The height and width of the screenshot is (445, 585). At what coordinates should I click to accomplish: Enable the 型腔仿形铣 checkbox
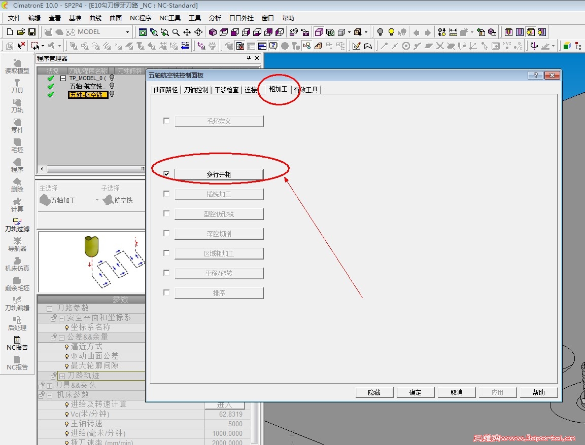point(166,213)
